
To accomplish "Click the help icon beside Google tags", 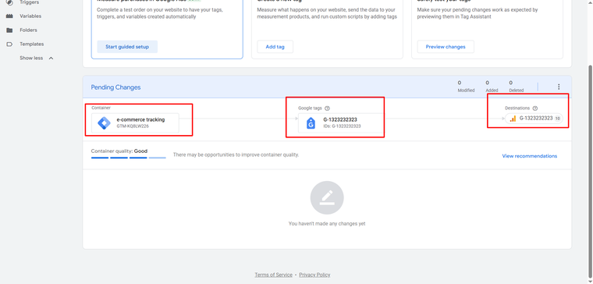I will pyautogui.click(x=327, y=108).
